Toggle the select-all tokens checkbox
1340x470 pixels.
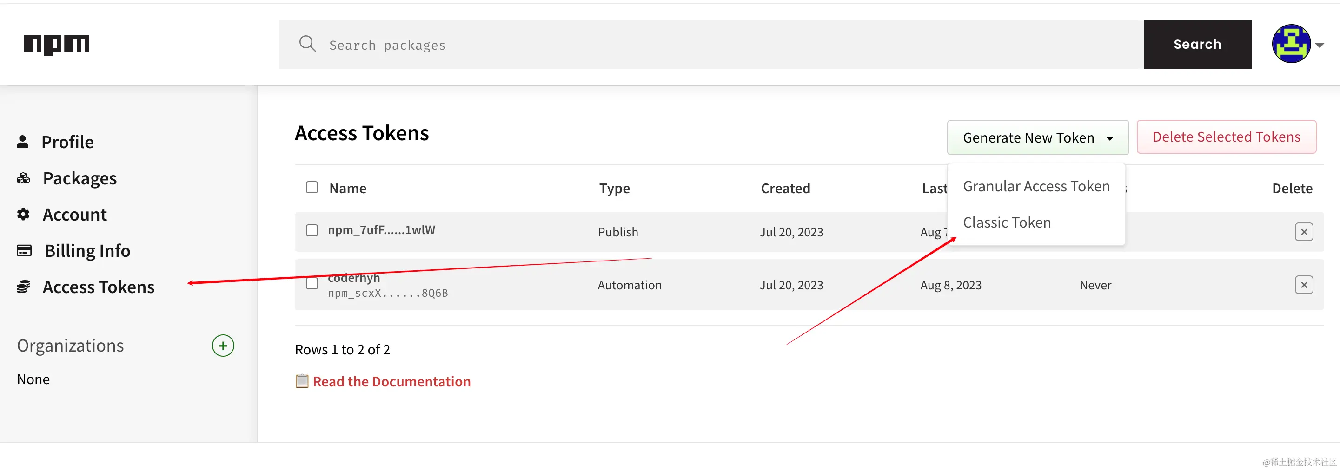point(312,188)
